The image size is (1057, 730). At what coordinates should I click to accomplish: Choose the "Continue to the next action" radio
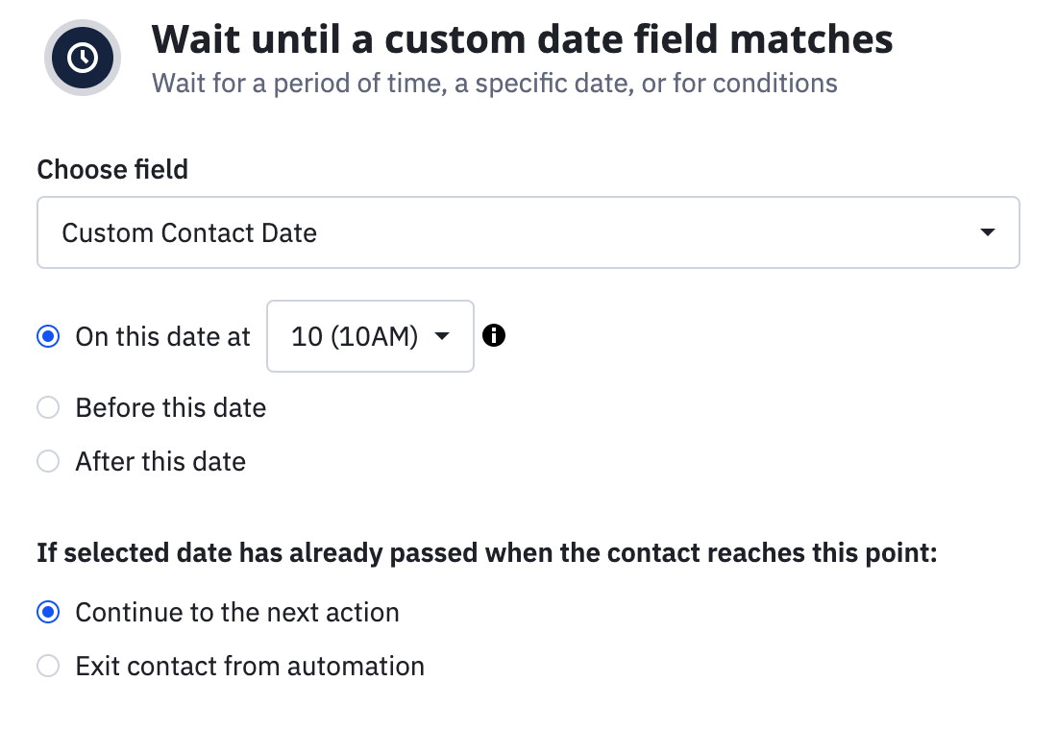[48, 612]
